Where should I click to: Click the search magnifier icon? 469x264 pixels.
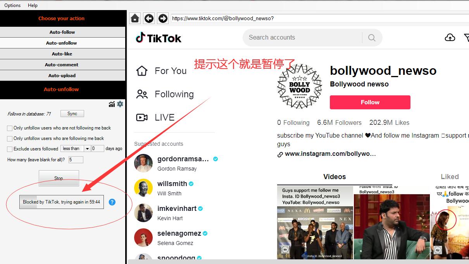(371, 38)
